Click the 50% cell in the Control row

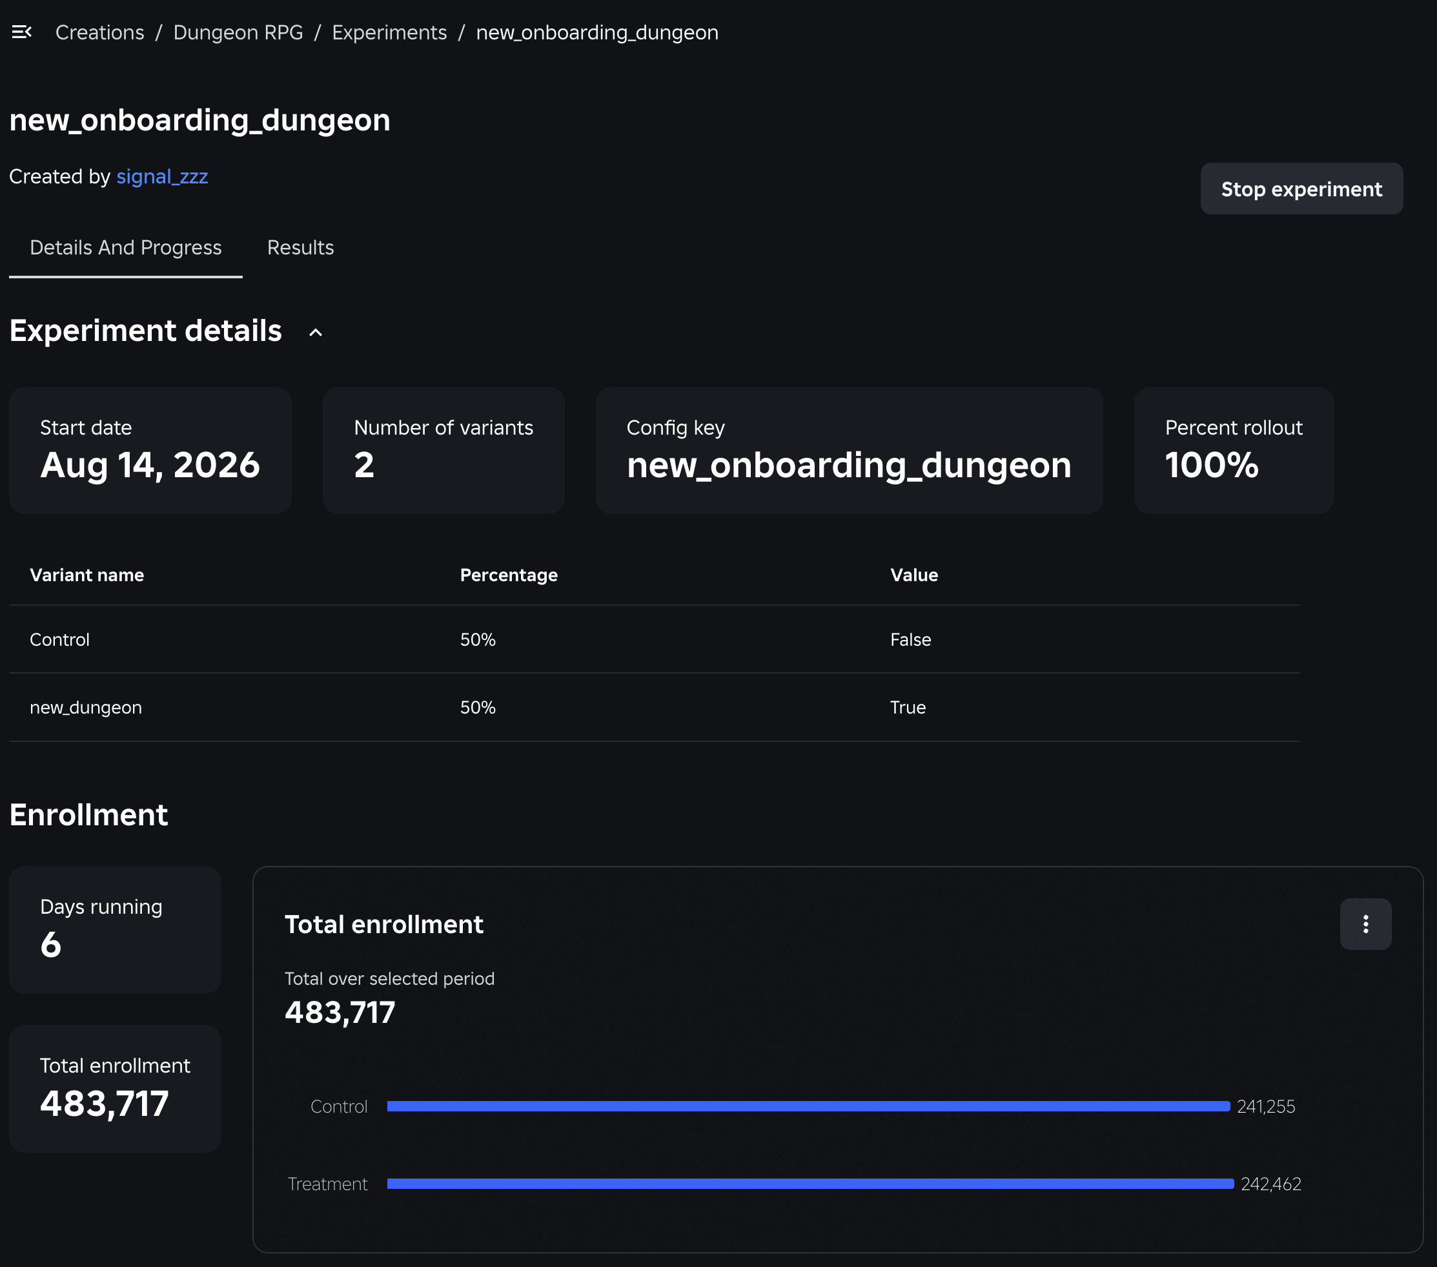pyautogui.click(x=478, y=640)
